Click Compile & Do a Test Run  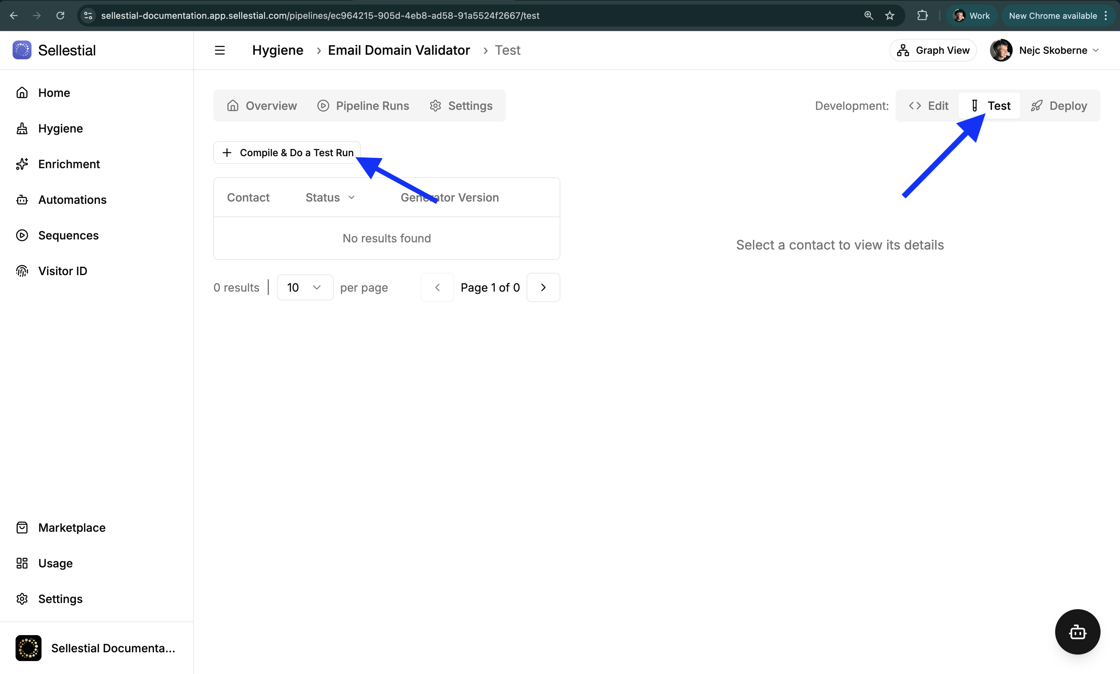click(287, 153)
